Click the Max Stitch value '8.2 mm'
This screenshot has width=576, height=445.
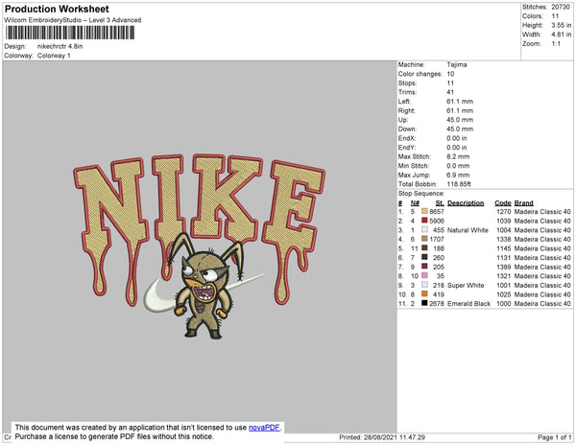(458, 156)
